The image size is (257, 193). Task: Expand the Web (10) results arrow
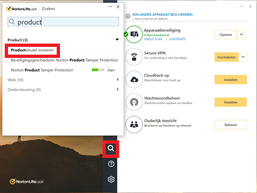click(118, 80)
